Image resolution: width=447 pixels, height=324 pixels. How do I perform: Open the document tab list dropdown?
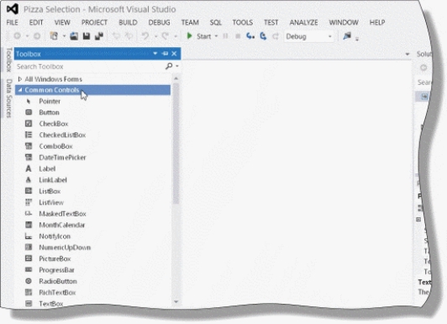coord(407,54)
